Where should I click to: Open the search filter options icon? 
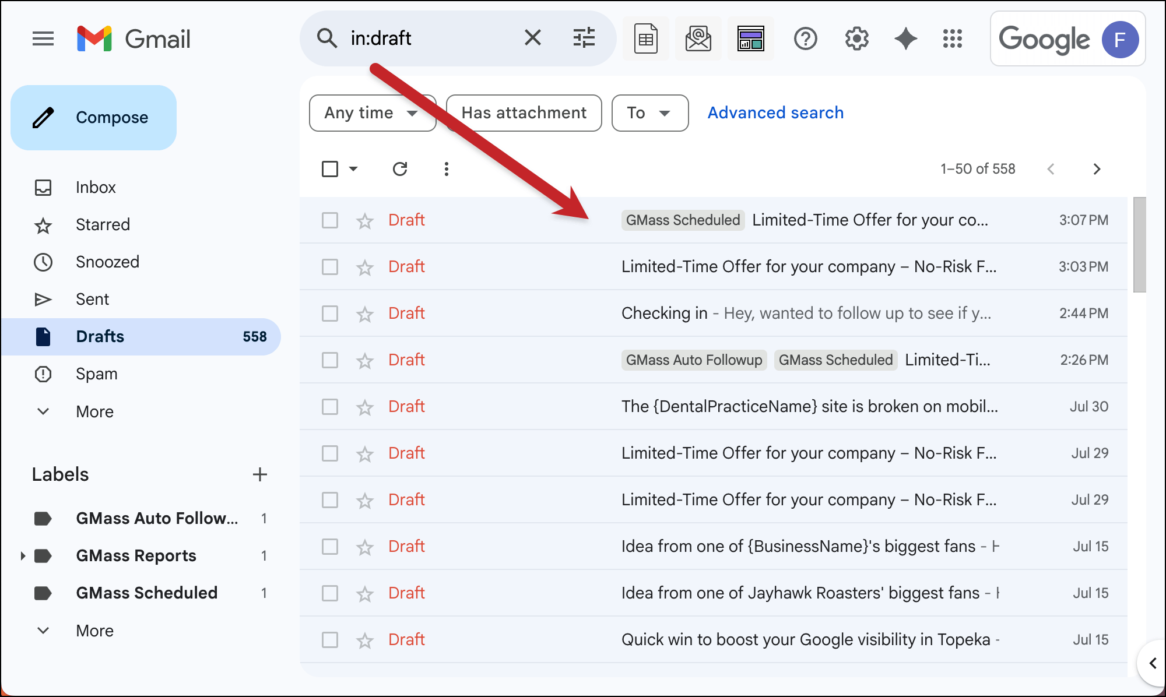(x=584, y=38)
